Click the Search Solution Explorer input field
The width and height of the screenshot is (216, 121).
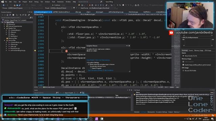15,18
